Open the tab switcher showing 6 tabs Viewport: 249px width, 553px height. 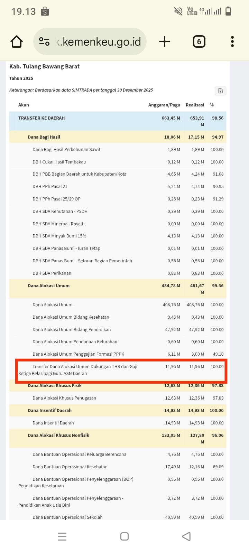pyautogui.click(x=199, y=42)
